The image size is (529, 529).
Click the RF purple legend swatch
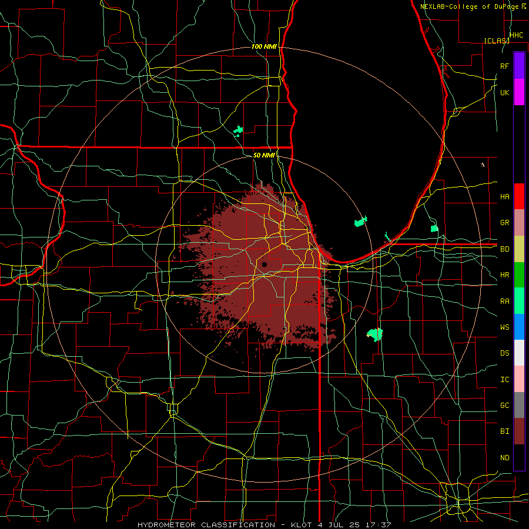[519, 66]
